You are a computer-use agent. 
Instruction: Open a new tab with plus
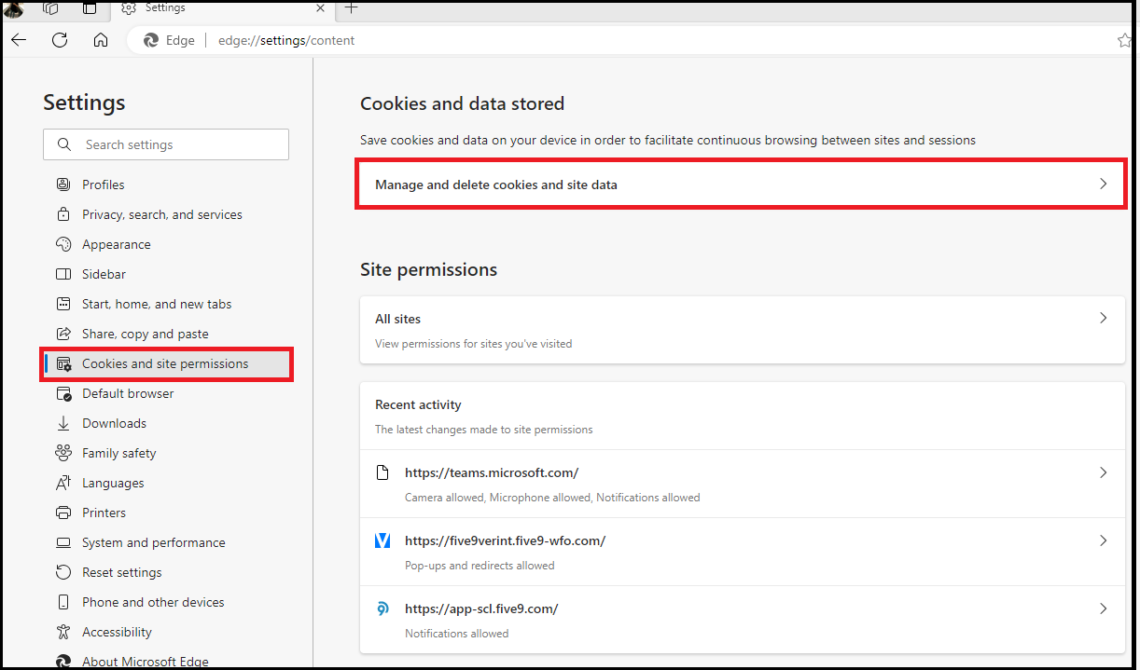click(351, 8)
